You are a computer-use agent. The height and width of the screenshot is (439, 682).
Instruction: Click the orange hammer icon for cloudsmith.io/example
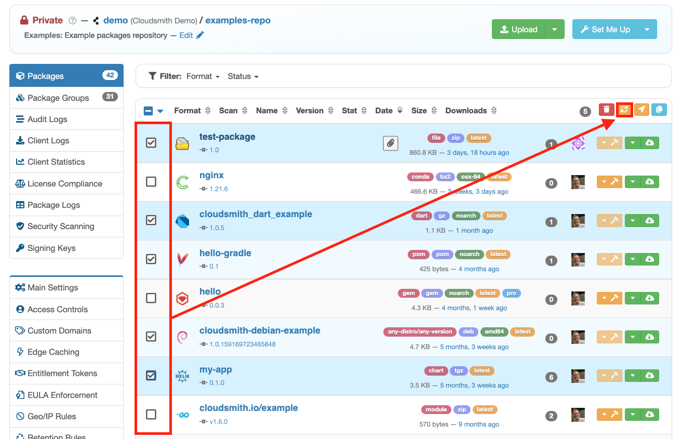tap(614, 415)
